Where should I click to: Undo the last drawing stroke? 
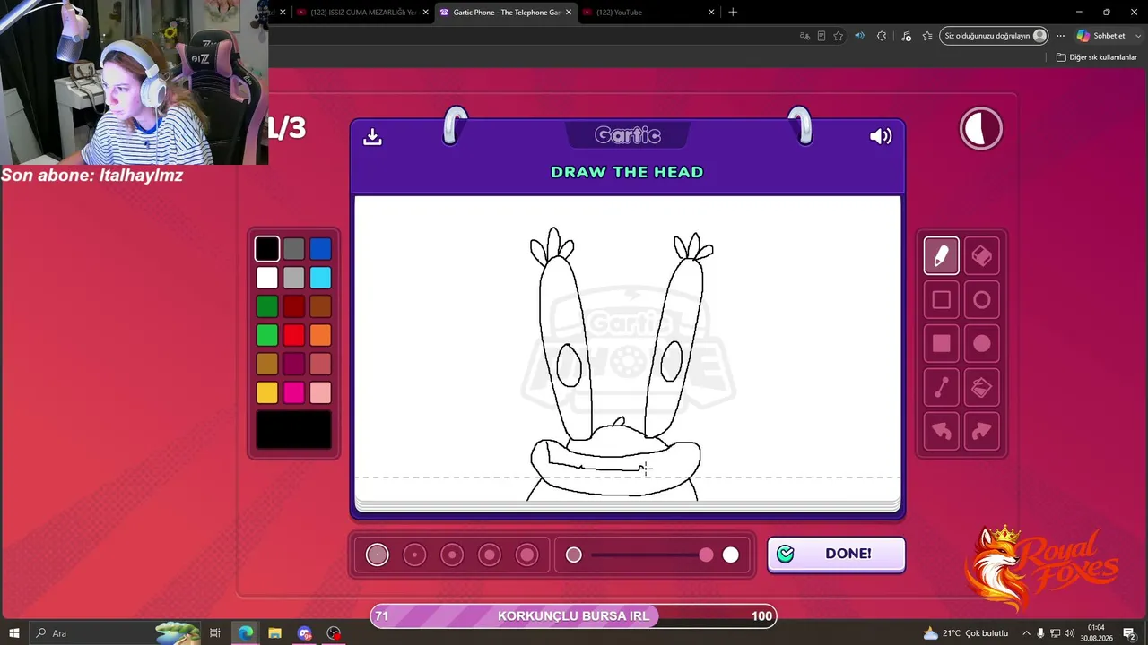[x=941, y=431]
